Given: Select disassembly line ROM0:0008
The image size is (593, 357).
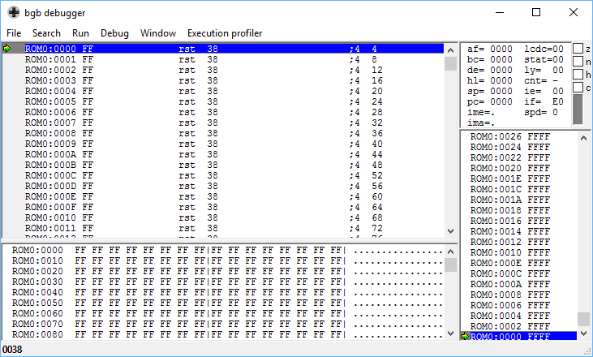Looking at the screenshot, I should [223, 133].
